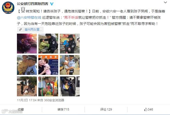Open the 亳州两女童 attached link

(33, 29)
